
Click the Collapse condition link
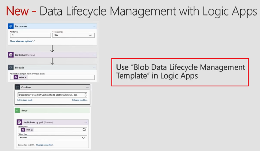80,100
